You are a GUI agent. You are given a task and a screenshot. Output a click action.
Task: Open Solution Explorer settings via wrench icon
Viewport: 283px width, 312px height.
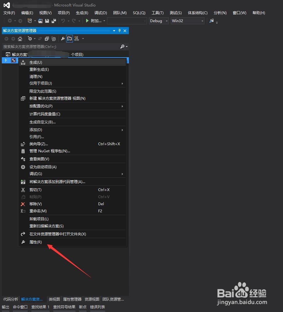tap(62, 39)
